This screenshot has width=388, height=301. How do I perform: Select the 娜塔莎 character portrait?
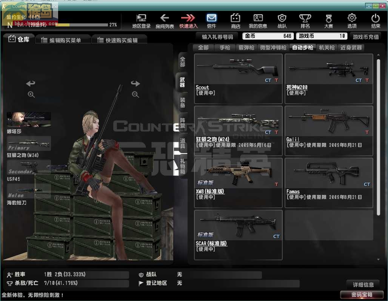click(29, 120)
